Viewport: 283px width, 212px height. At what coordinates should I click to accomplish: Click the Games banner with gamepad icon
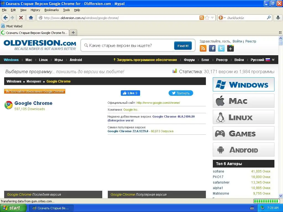point(243,133)
